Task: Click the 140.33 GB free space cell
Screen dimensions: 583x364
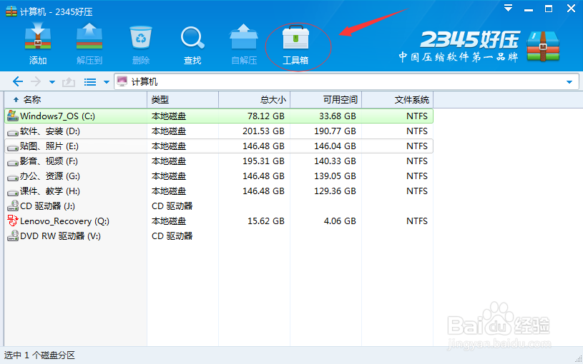Action: pyautogui.click(x=335, y=161)
